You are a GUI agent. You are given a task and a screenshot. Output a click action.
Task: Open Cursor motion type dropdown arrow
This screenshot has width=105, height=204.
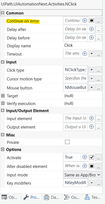click(x=92, y=79)
